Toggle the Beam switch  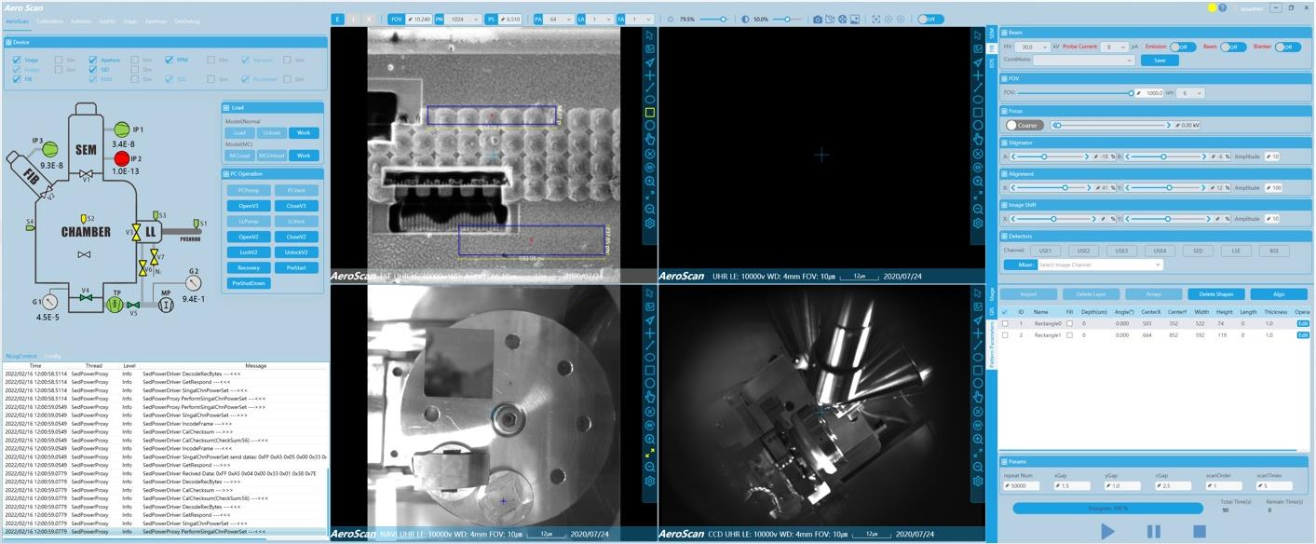click(x=1233, y=47)
